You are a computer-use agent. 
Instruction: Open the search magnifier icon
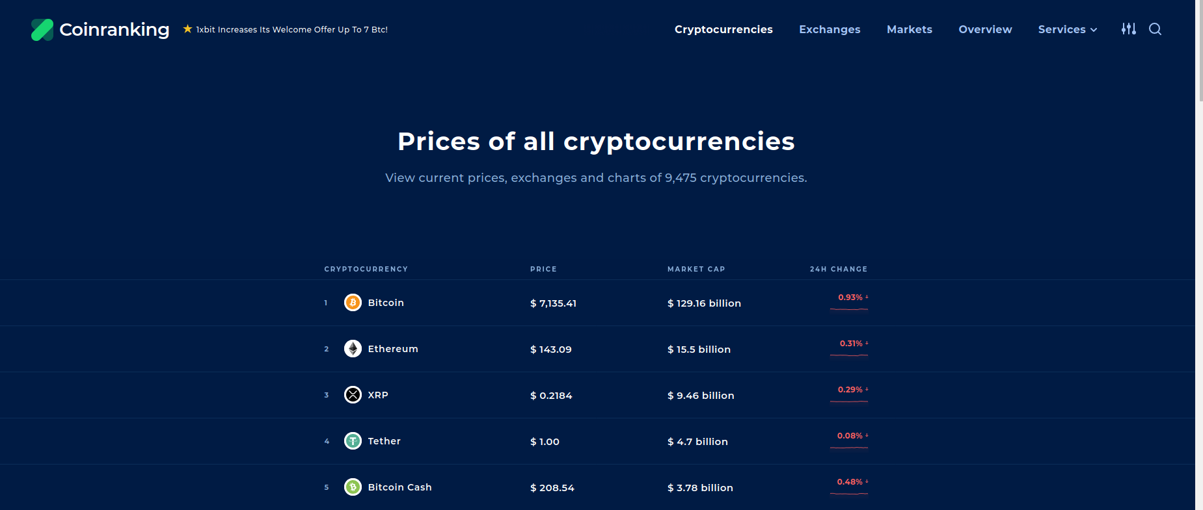click(1155, 29)
